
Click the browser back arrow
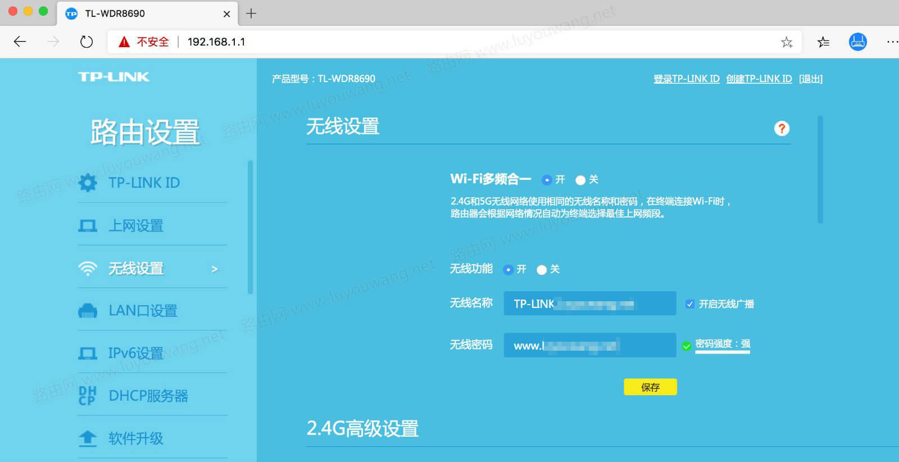20,42
